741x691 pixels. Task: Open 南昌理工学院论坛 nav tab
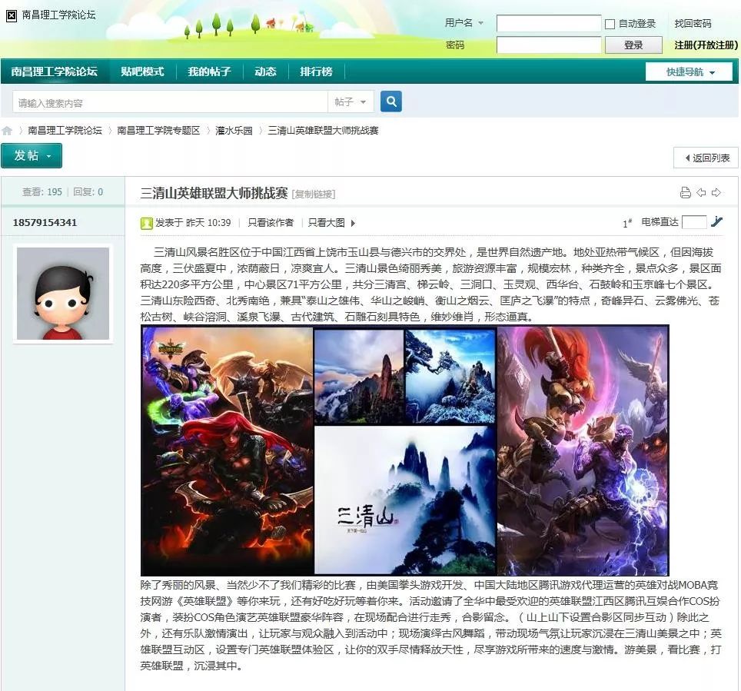coord(55,71)
